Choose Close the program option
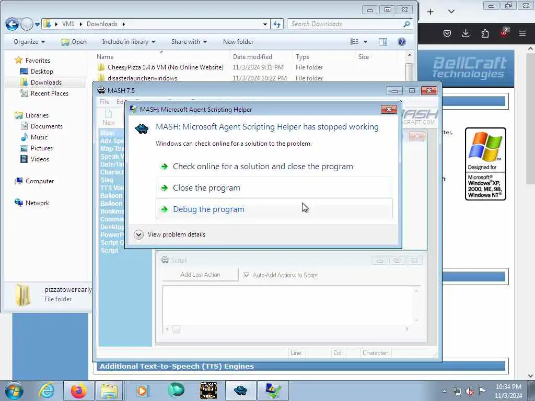This screenshot has height=401, width=535. (274, 188)
